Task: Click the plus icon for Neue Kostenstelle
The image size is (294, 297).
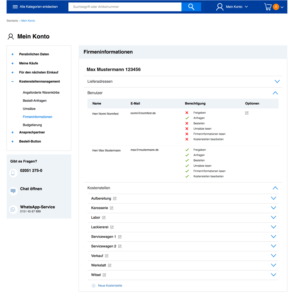Action: 93,286
